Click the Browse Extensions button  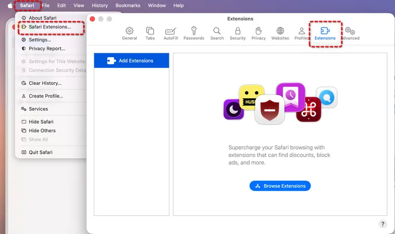280,186
